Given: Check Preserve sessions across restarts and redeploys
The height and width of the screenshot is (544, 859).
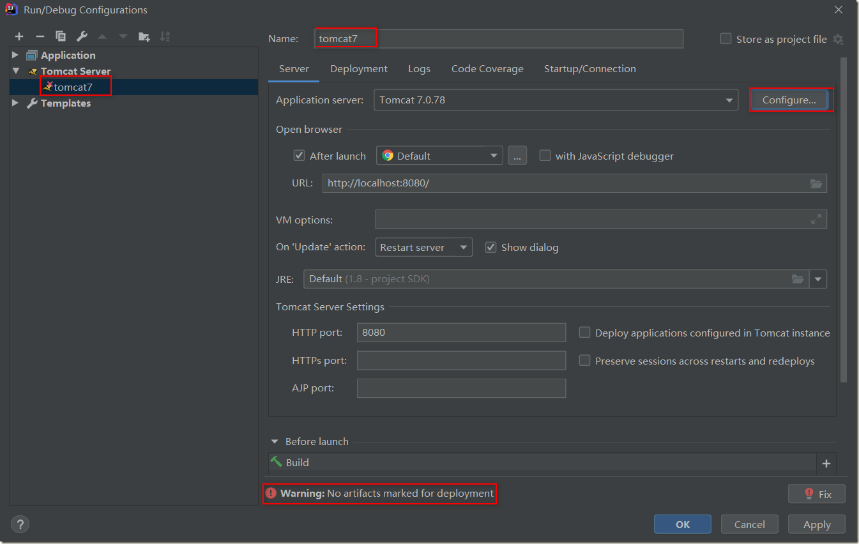Looking at the screenshot, I should (x=584, y=360).
